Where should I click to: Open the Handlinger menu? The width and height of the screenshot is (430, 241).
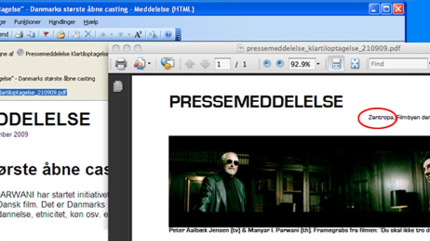(x=62, y=22)
